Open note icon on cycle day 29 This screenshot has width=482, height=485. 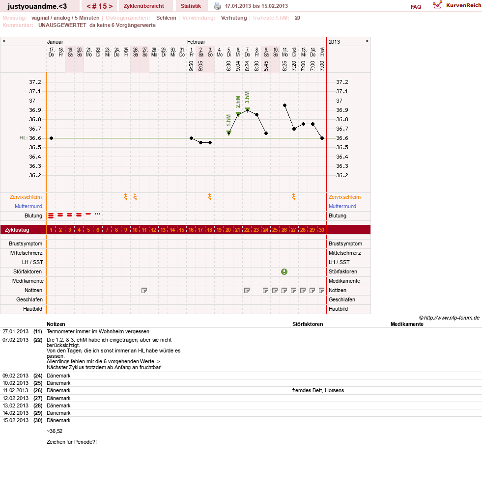[312, 291]
